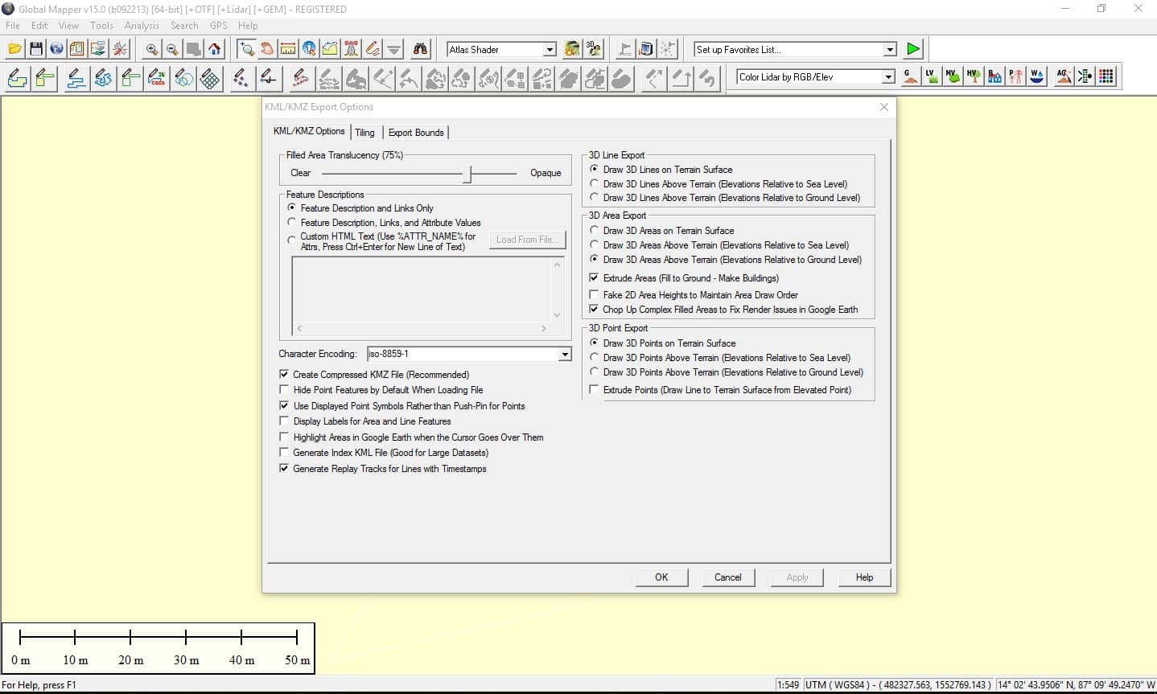The height and width of the screenshot is (694, 1157).
Task: Select Draw 3D Lines on Terrain Surface
Action: point(661,170)
